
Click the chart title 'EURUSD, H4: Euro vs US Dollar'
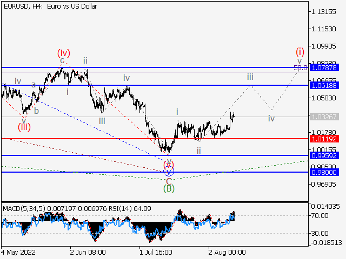[50, 6]
